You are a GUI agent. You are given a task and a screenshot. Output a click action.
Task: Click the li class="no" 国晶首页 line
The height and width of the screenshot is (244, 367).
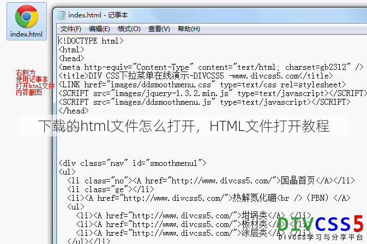coord(211,181)
